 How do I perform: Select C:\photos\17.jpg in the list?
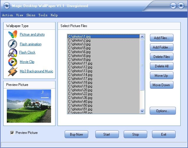[104, 79]
